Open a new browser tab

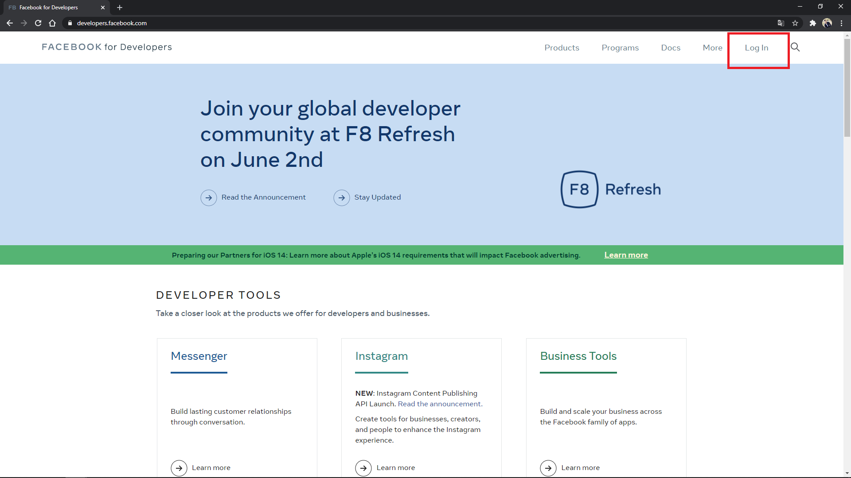point(120,8)
